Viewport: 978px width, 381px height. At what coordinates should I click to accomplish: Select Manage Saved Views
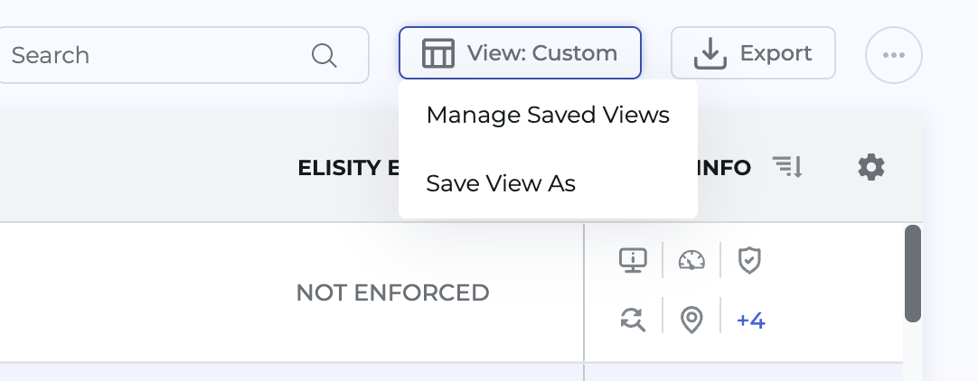tap(548, 116)
